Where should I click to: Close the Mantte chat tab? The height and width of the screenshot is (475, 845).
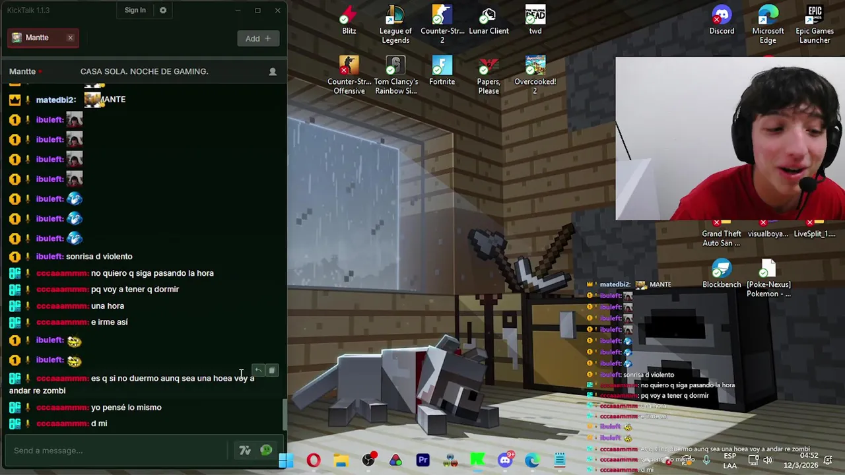coord(70,38)
